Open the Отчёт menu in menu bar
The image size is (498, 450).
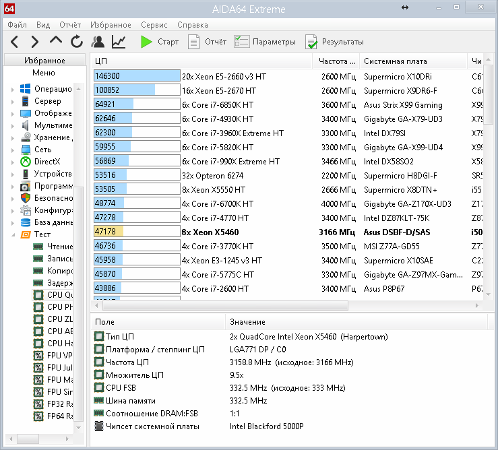click(x=70, y=25)
